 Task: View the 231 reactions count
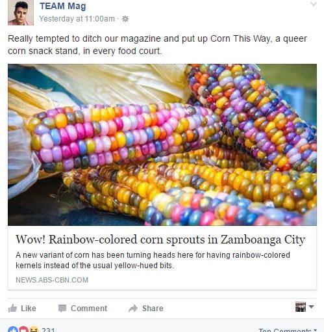[x=48, y=330]
